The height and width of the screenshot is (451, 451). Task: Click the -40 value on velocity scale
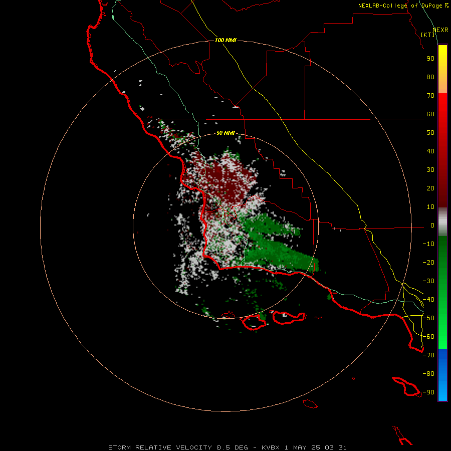(428, 300)
